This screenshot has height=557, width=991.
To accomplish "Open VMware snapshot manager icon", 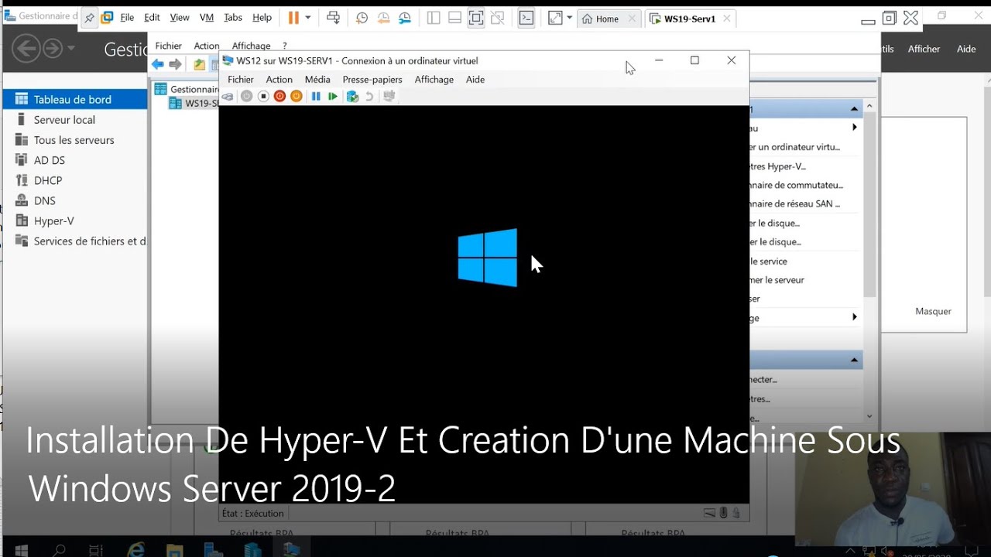I will coord(405,18).
